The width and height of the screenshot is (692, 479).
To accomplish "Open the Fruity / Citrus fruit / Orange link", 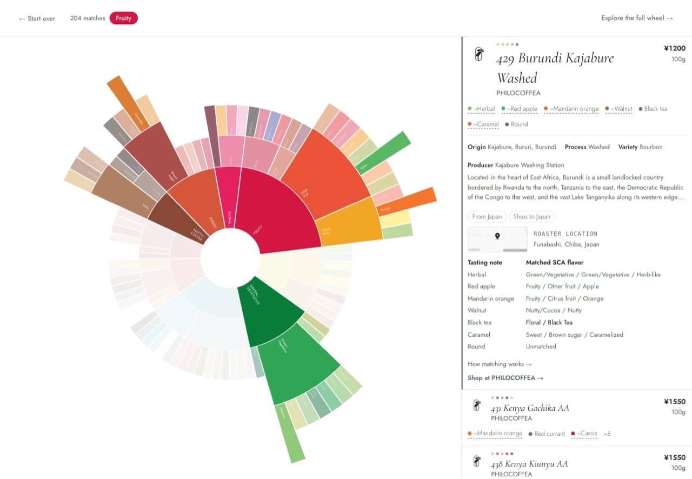I will pos(564,298).
